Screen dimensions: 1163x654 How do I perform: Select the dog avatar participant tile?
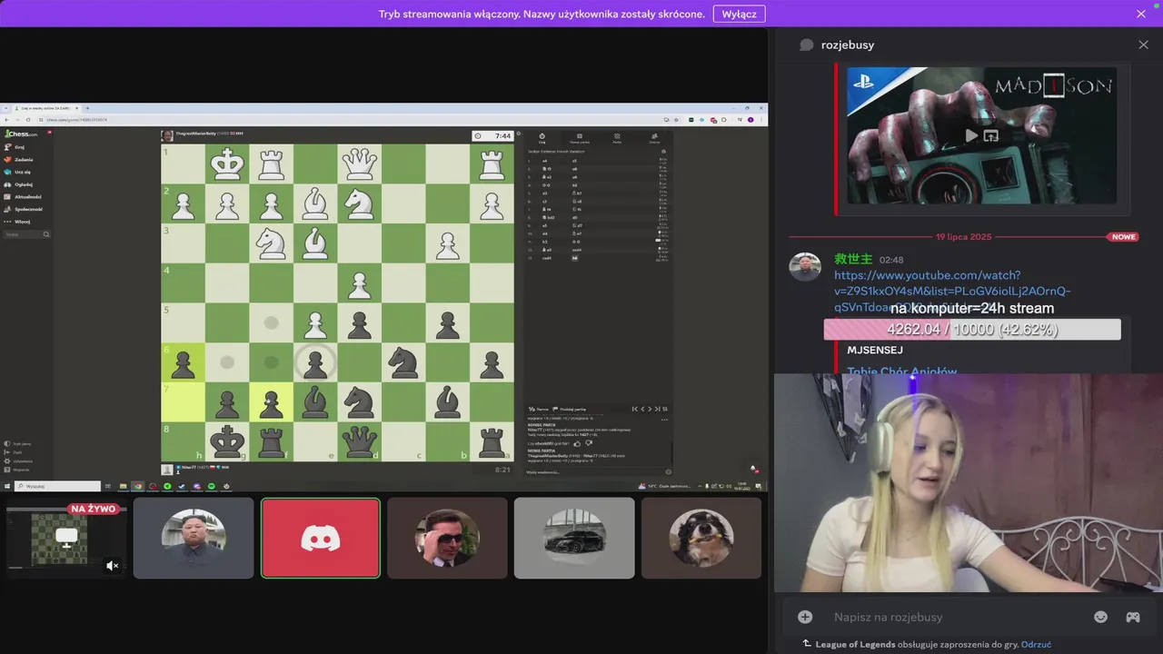coord(701,538)
